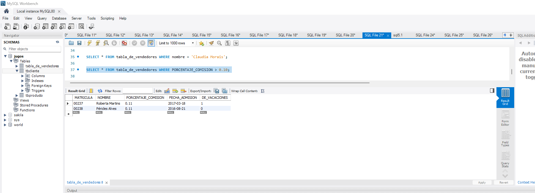Open a script file in the editor
This screenshot has height=193, width=535.
coord(71,43)
